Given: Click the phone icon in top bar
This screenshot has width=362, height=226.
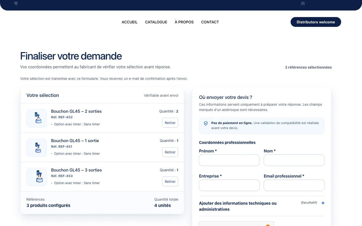Looking at the screenshot, I should tap(16, 3).
